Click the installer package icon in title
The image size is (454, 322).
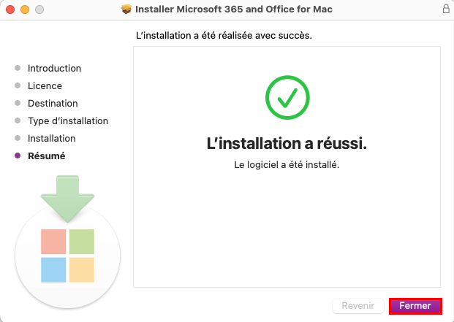pos(126,9)
